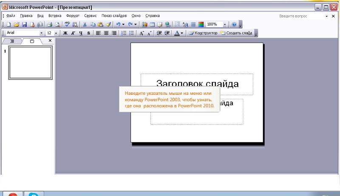Cut the selection with the scissors icon
The image size is (340, 196).
pyautogui.click(x=85, y=25)
